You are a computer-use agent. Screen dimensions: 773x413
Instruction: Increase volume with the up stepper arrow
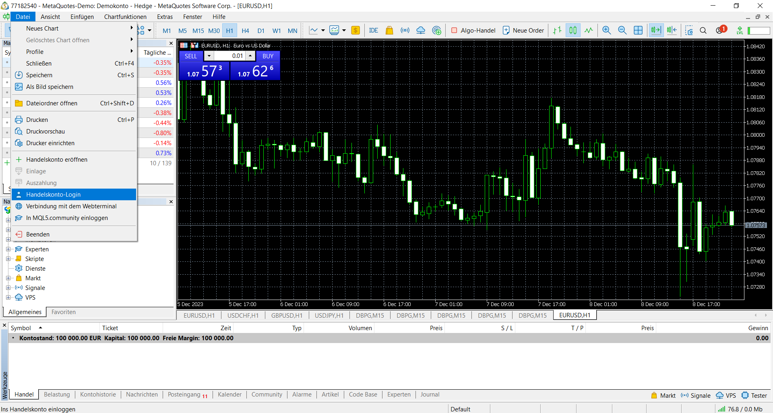click(250, 56)
